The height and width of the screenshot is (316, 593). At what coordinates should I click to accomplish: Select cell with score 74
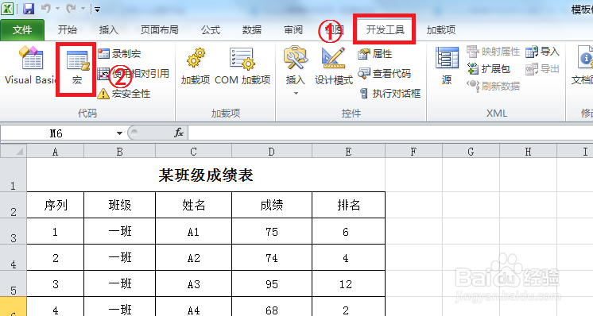pos(272,257)
